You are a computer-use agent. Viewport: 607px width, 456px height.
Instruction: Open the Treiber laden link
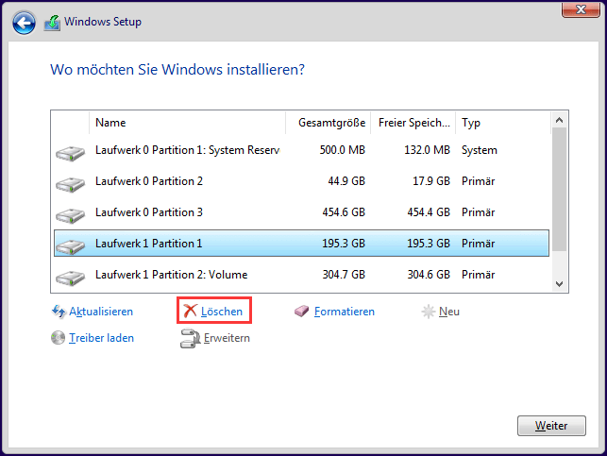(x=101, y=338)
